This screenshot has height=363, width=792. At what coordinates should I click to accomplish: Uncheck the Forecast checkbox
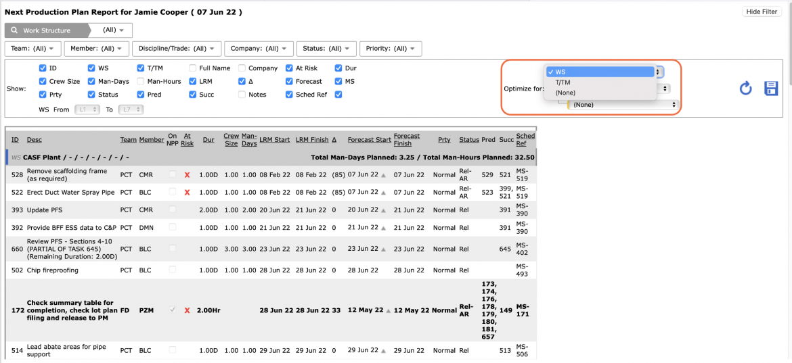[290, 81]
